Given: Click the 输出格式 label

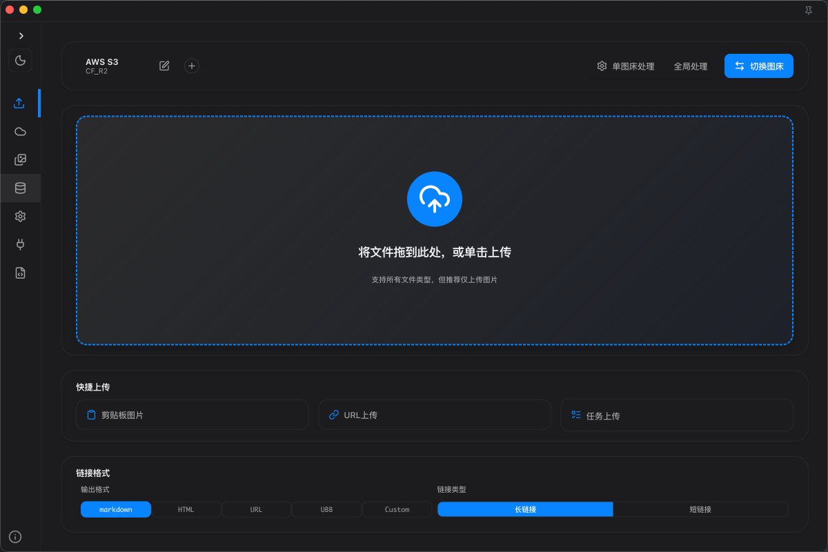Looking at the screenshot, I should (95, 489).
